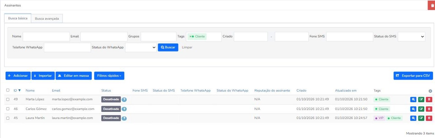Sort by the Telefone WhatsApp column header
This screenshot has height=138, width=435.
pyautogui.click(x=196, y=91)
